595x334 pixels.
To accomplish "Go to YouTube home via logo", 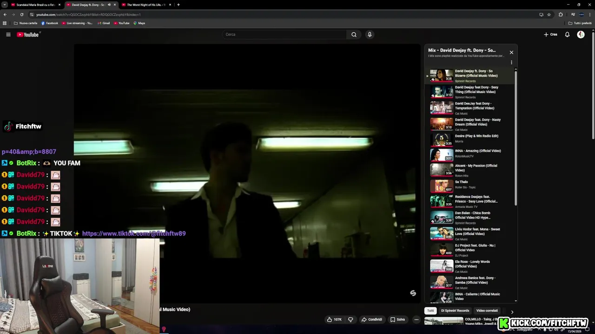I will (x=28, y=34).
